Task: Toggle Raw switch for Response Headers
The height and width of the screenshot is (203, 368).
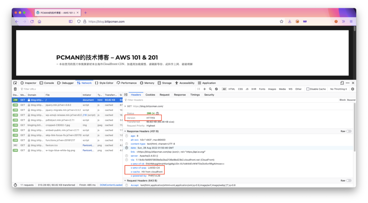Action: point(349,131)
